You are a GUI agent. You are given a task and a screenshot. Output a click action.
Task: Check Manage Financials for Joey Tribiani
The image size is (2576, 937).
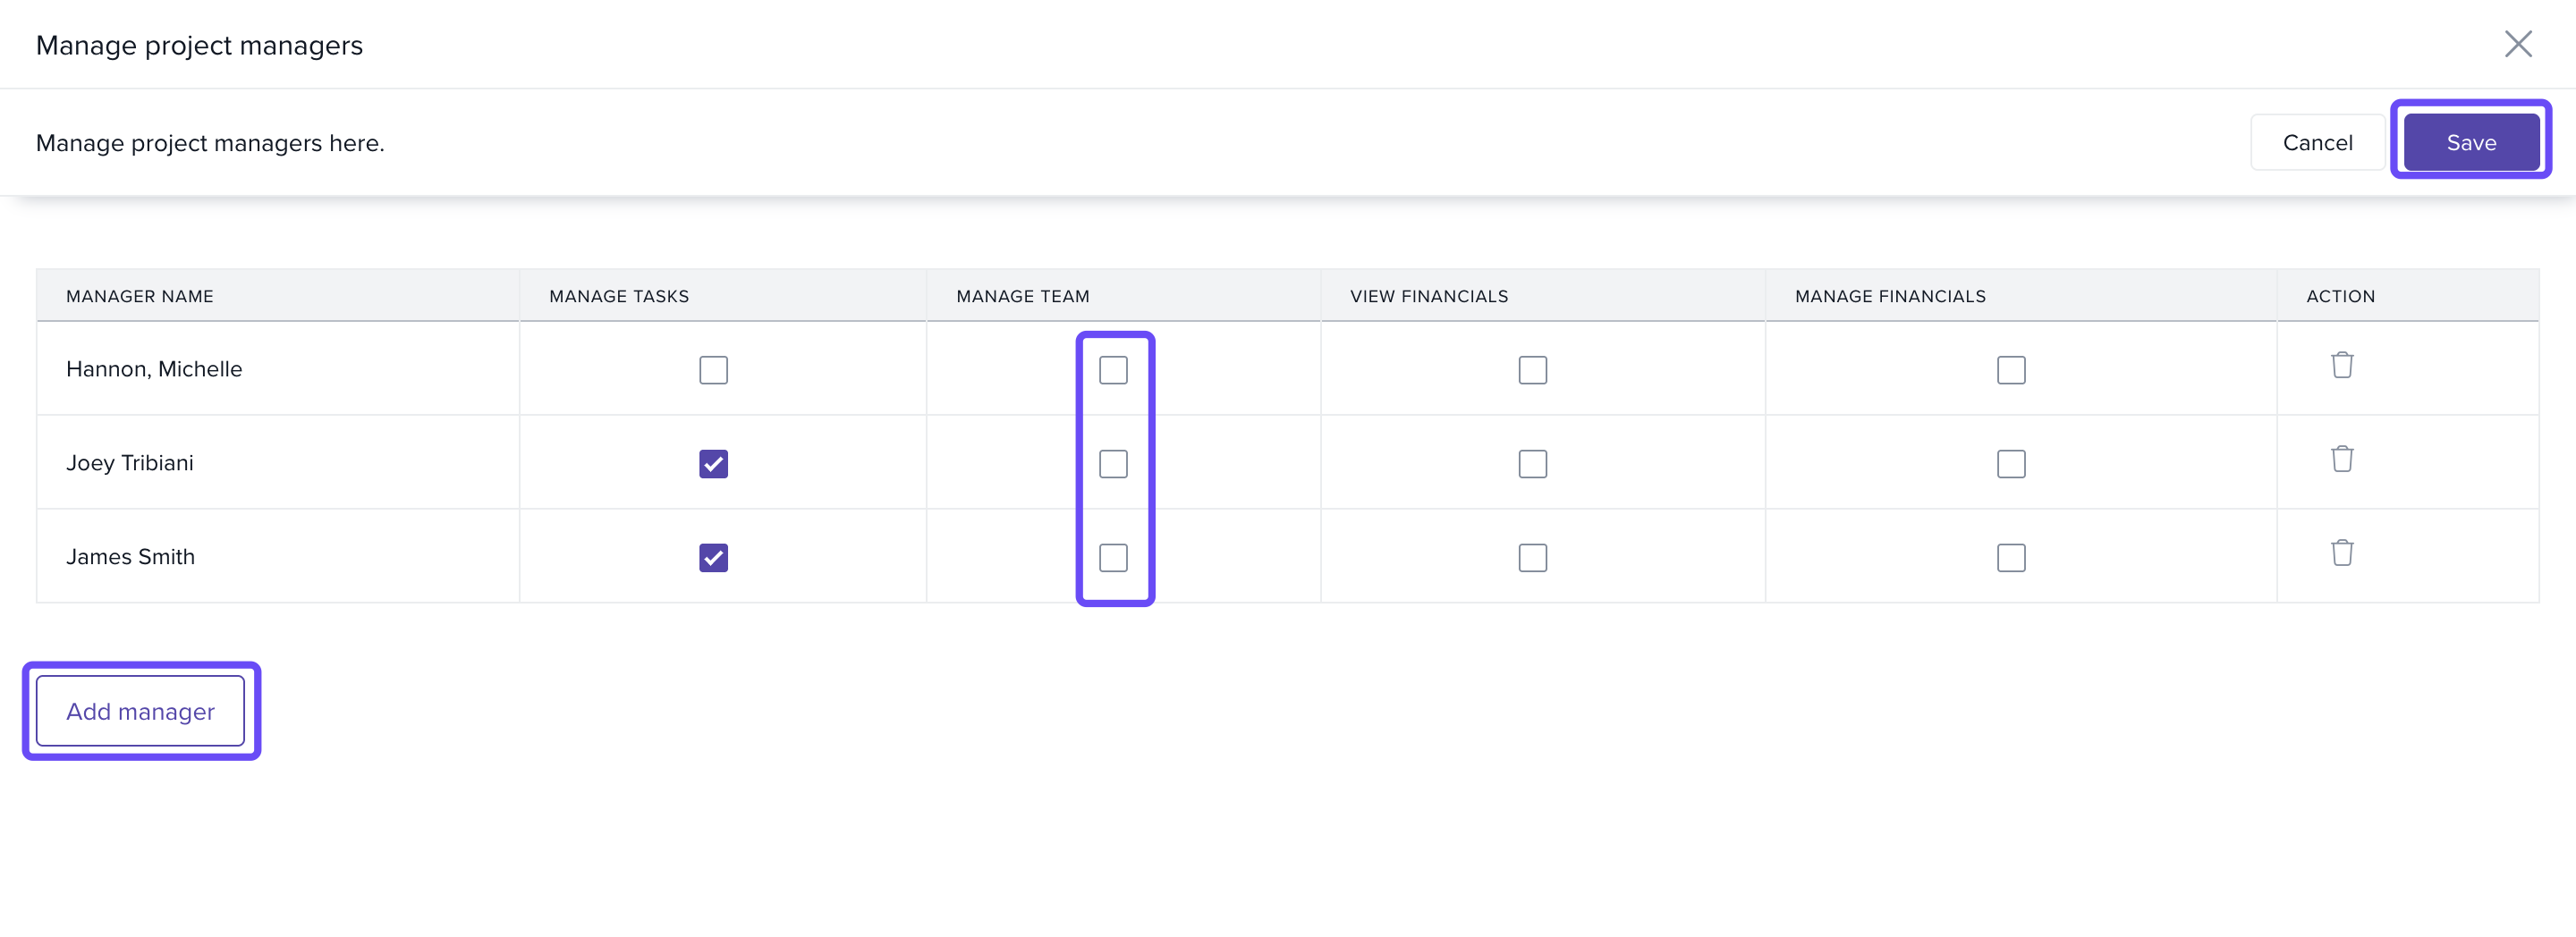click(x=2011, y=464)
